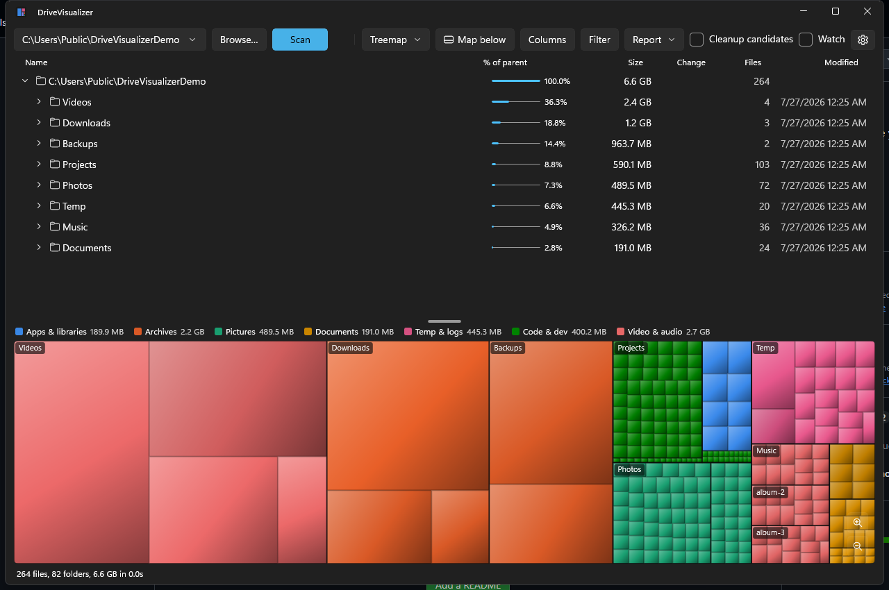Click the Code & dev green legend swatch
889x590 pixels.
(515, 332)
